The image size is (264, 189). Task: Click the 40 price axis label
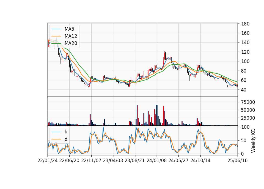(x=244, y=90)
